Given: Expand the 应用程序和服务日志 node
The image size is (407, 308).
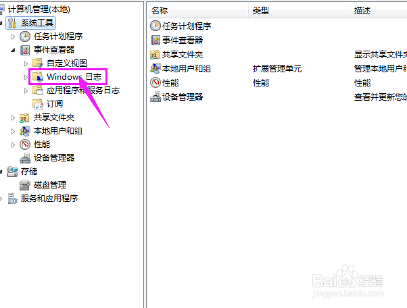Looking at the screenshot, I should 26,91.
